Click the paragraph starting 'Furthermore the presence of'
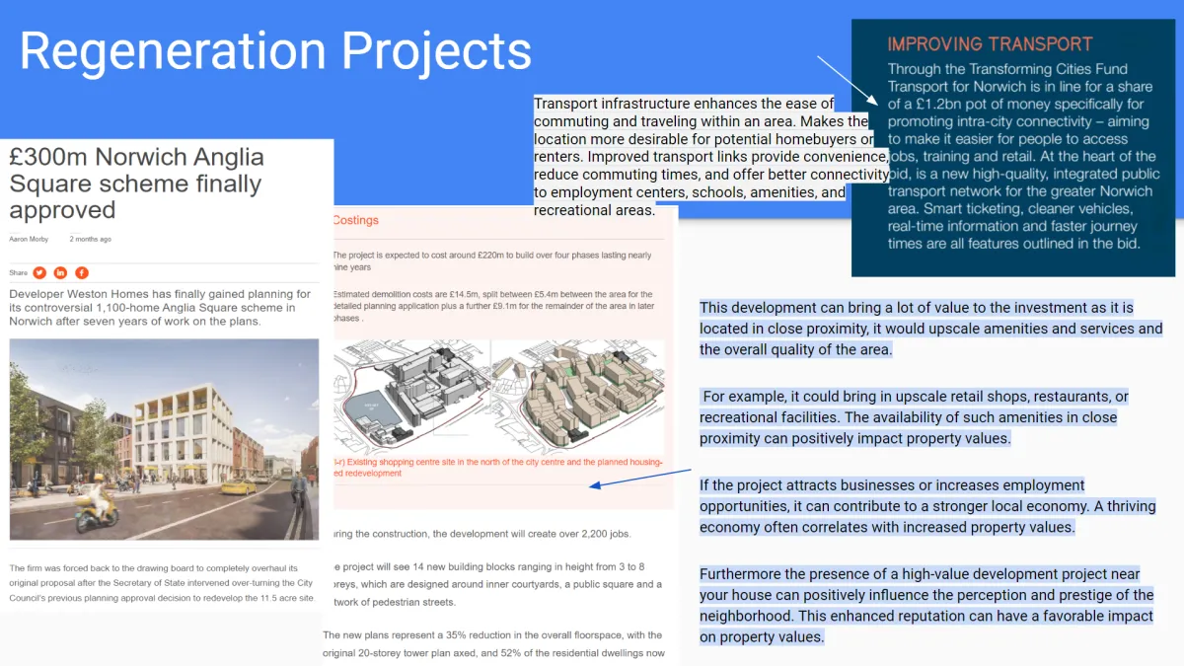 point(926,605)
